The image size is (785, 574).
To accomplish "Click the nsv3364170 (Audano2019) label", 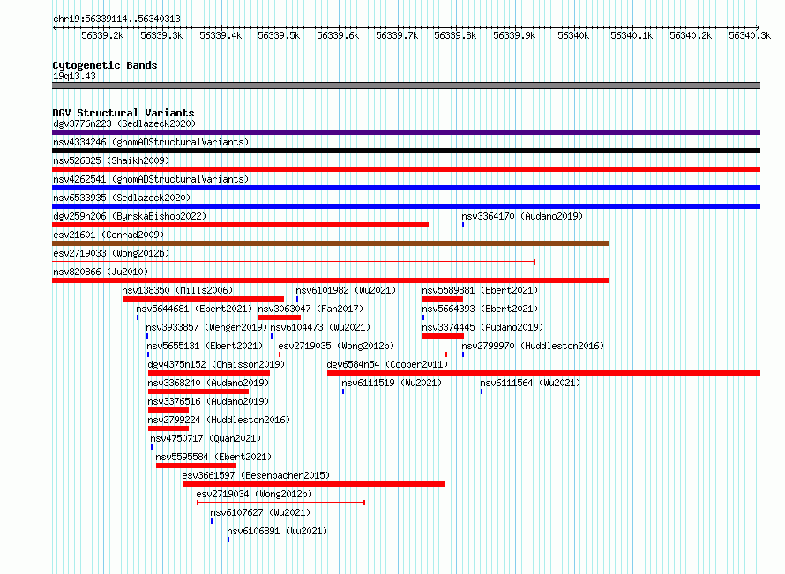I will click(522, 216).
